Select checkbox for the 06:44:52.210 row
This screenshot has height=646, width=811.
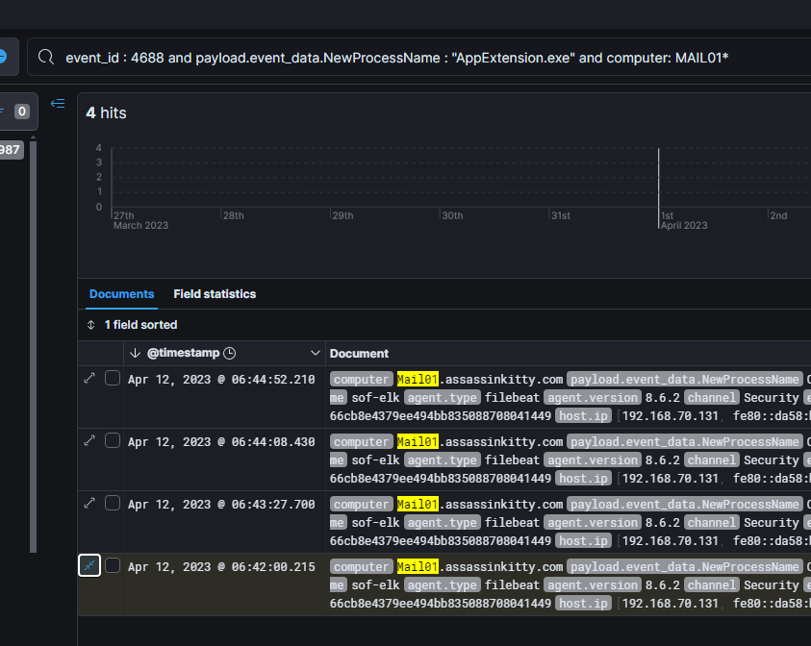click(x=113, y=379)
